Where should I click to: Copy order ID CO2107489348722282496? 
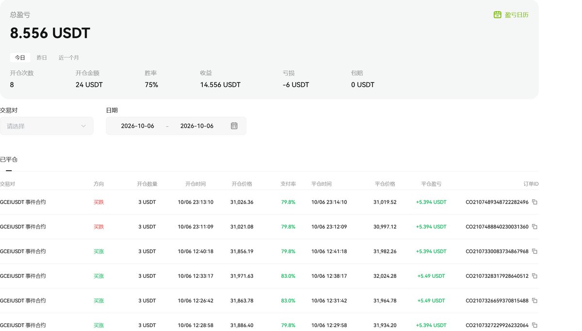click(534, 202)
